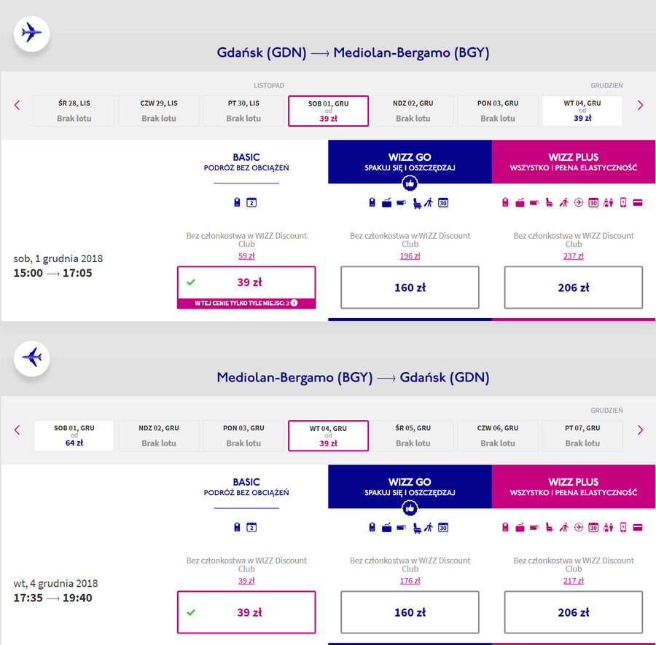Click priority boarding icon under outbound WIZZ GO
Screen dimensions: 656x645
point(429,202)
